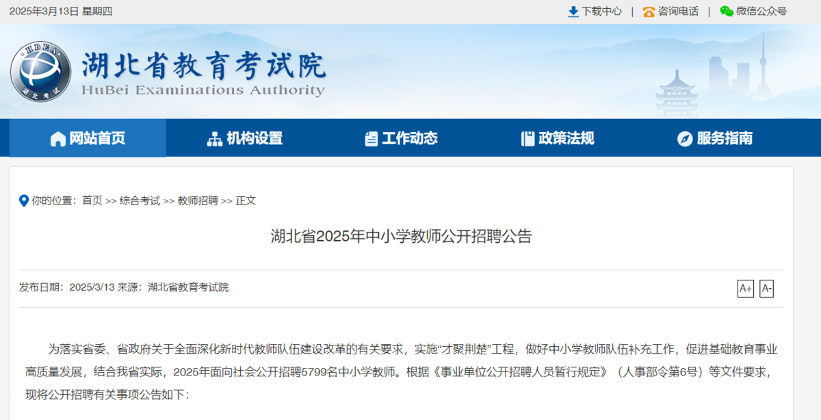The height and width of the screenshot is (420, 821).
Task: Increase font size with A+ button
Action: 745,289
